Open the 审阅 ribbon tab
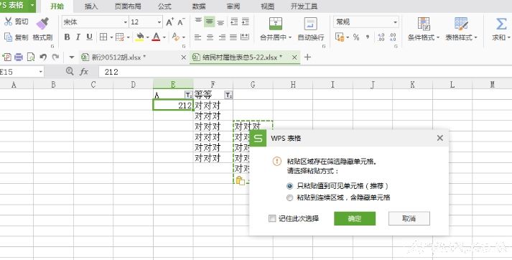This screenshot has height=260, width=512. 233,6
